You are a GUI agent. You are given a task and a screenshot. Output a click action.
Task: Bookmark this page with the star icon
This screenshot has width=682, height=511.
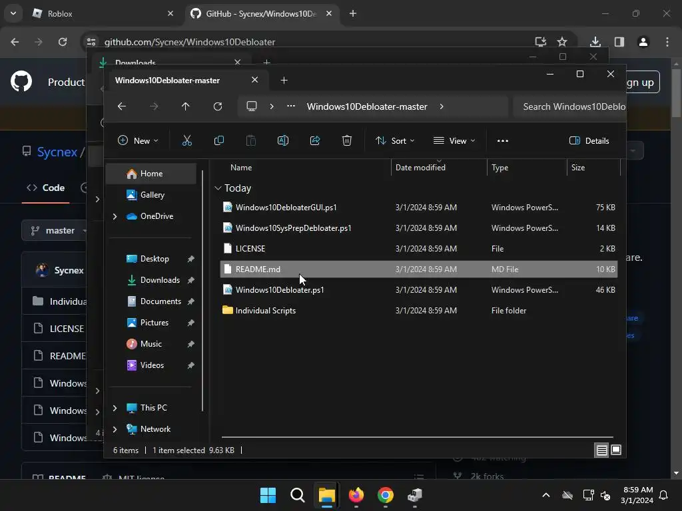tap(562, 42)
